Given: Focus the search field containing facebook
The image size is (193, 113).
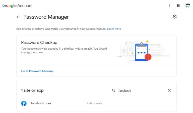Looking at the screenshot, I should [142, 91].
